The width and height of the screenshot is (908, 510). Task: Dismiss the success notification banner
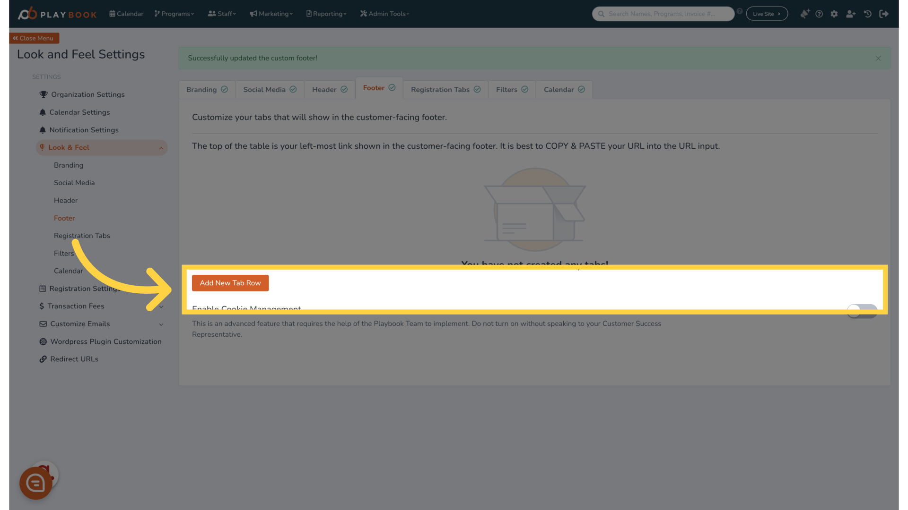click(878, 58)
